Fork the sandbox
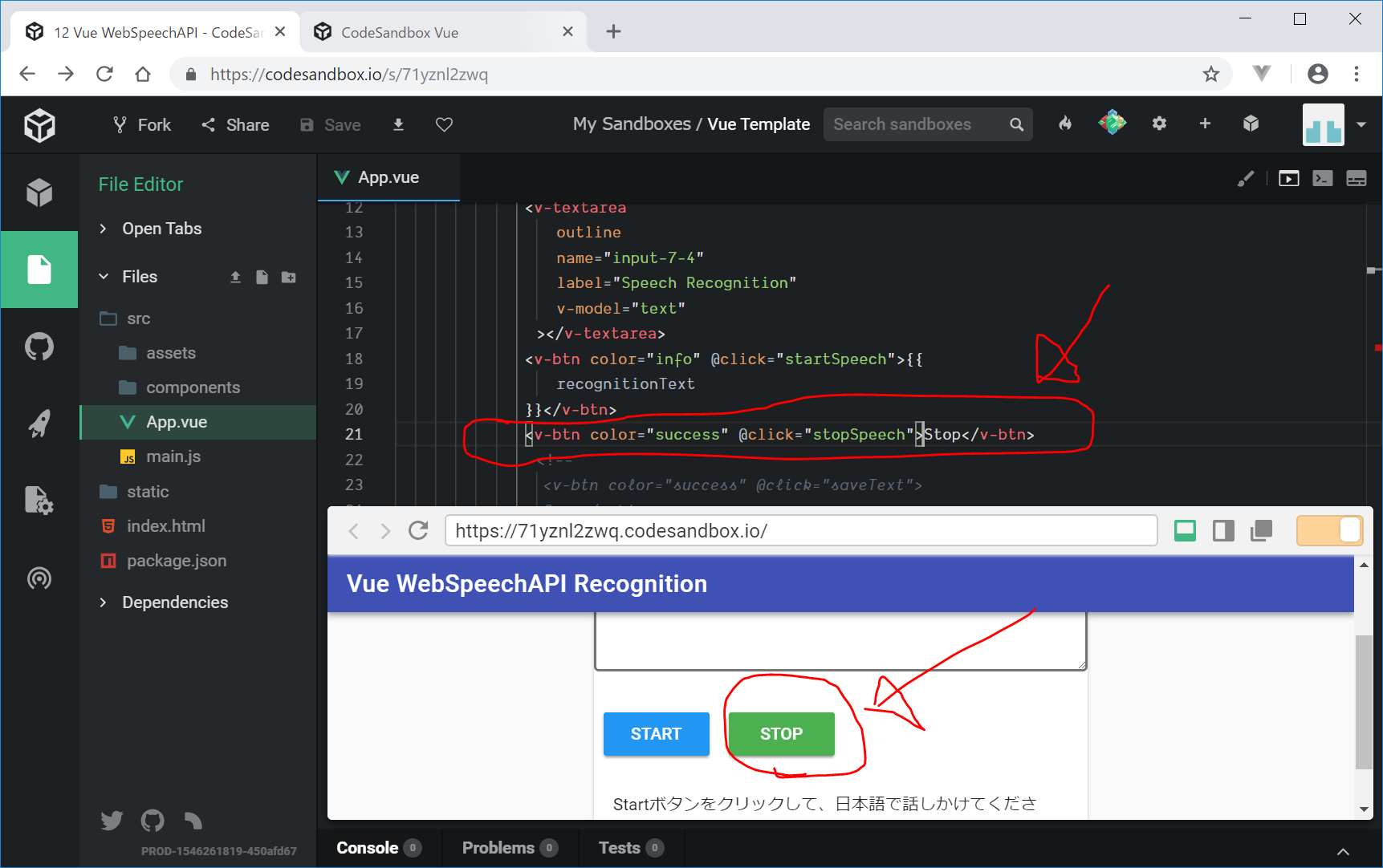 (142, 125)
